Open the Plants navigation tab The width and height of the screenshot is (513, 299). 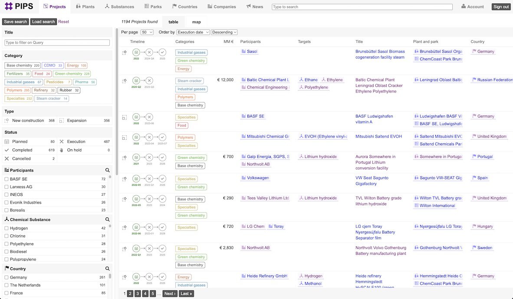coord(85,7)
